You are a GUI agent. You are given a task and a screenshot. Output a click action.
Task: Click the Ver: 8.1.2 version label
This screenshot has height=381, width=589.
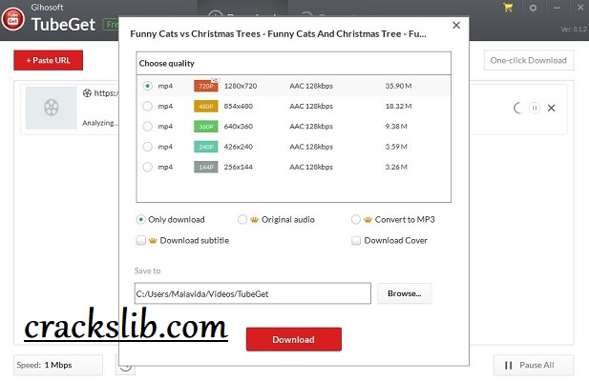click(574, 29)
